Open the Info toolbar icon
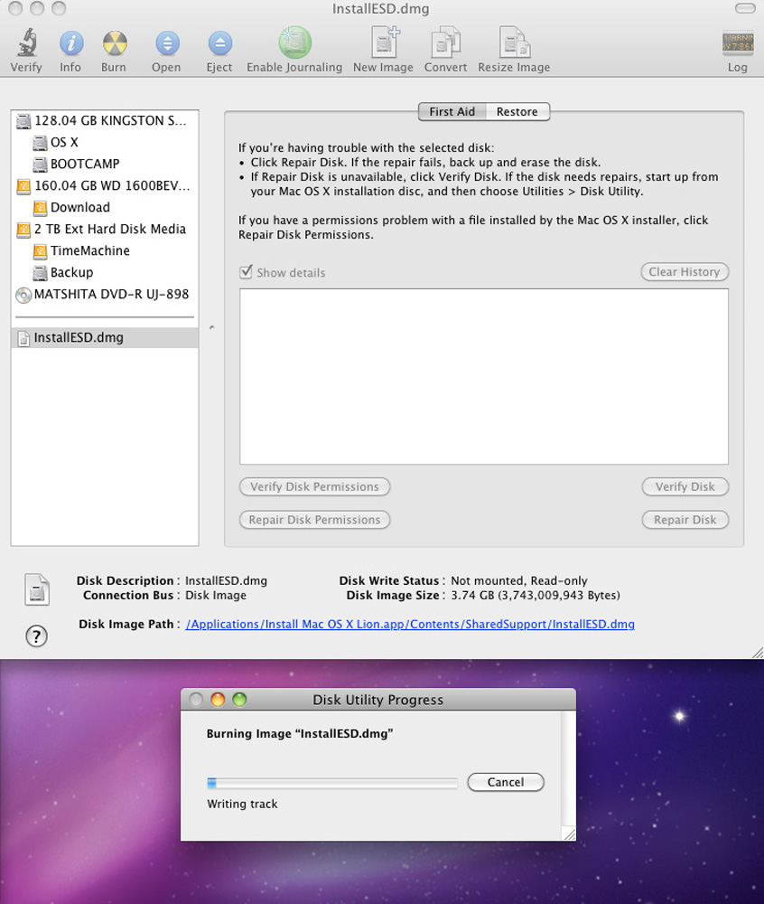The image size is (764, 904). pyautogui.click(x=70, y=43)
